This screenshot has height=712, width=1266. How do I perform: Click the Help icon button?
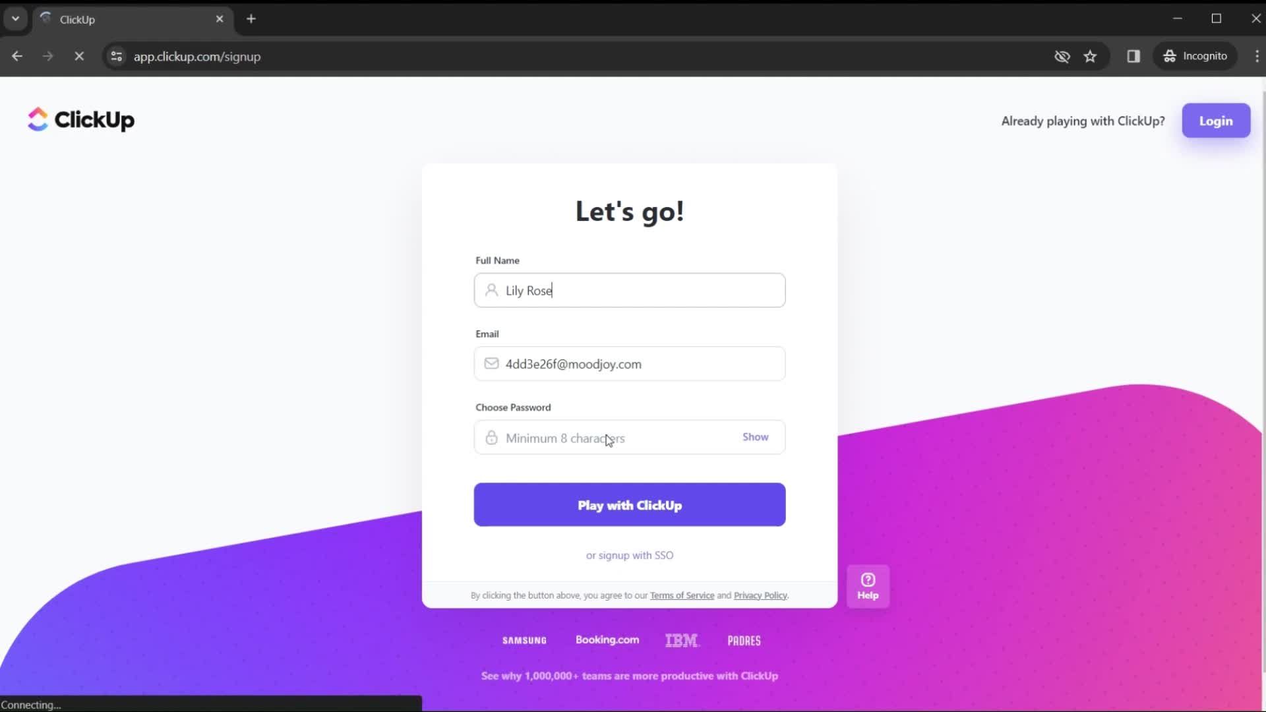[868, 586]
